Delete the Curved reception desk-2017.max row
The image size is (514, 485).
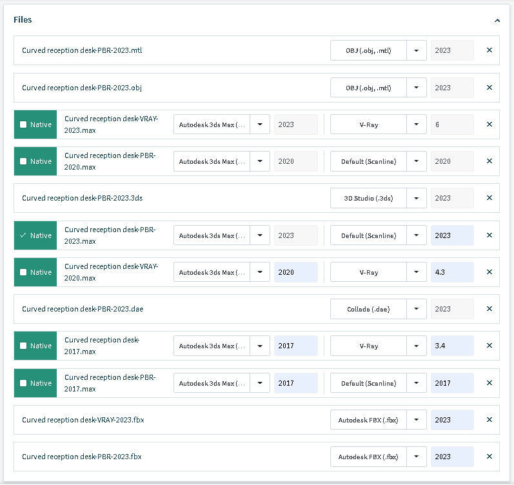coord(489,346)
